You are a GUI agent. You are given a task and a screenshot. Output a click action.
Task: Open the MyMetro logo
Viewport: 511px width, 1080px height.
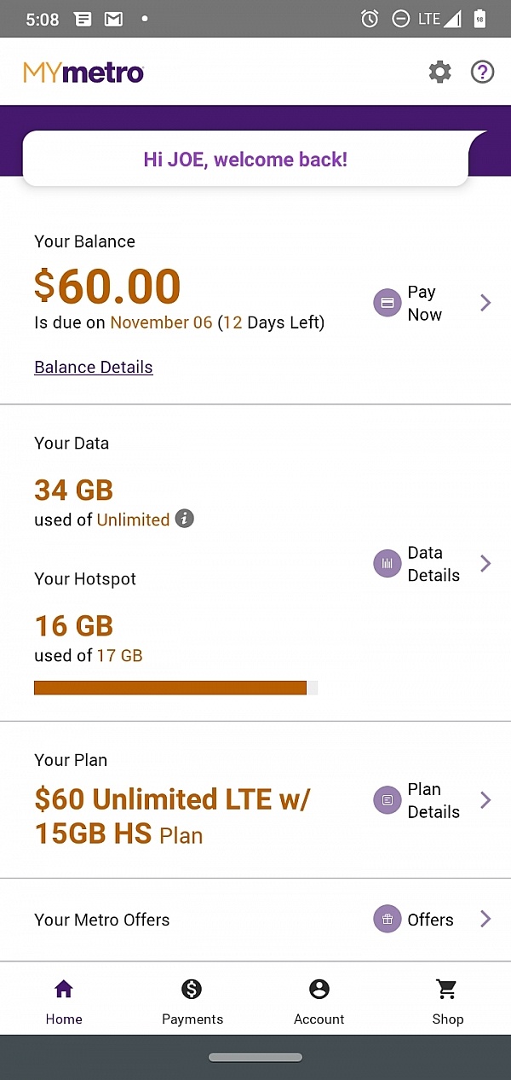tap(83, 72)
